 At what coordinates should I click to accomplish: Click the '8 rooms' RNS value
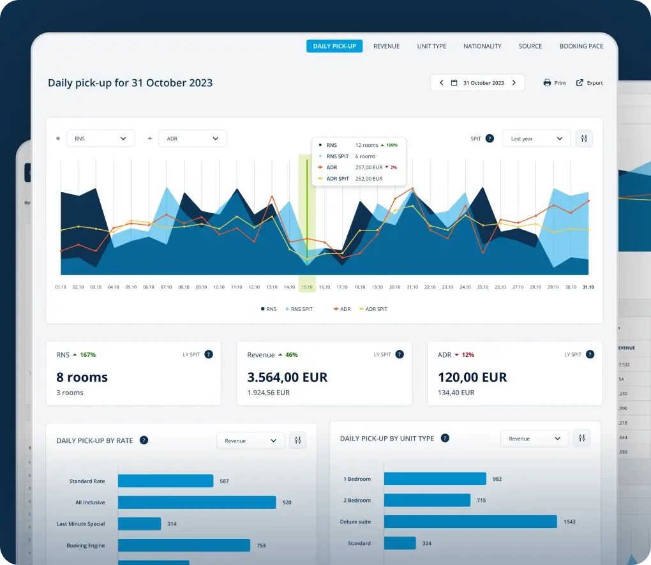tap(82, 377)
